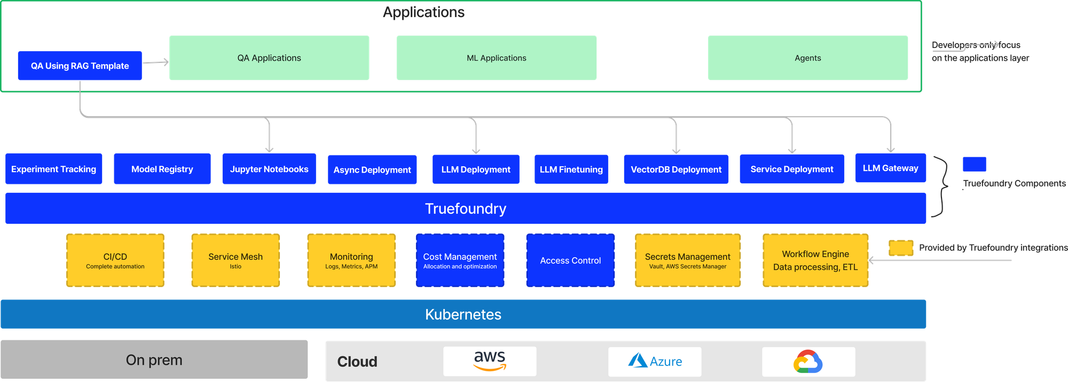Click the VectorDB Deployment component
Screen dimensions: 1068x383
(x=676, y=169)
